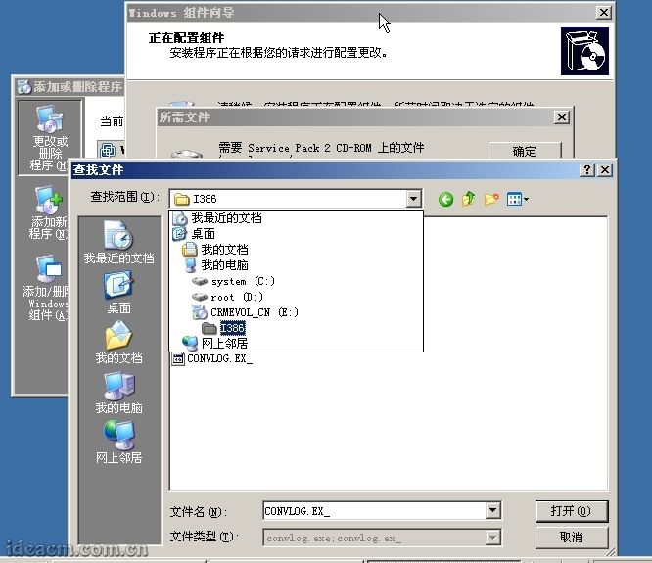Click the File name input field

point(374,511)
